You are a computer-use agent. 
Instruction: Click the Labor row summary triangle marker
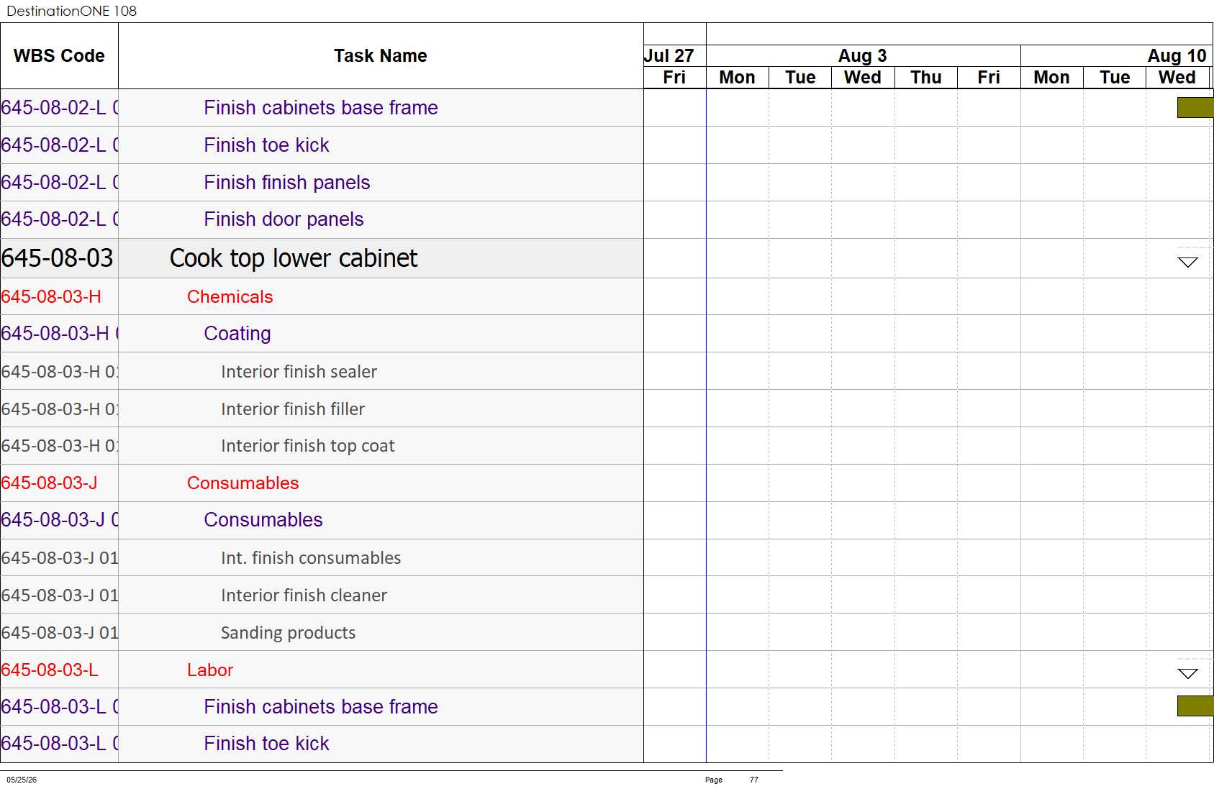coord(1187,673)
